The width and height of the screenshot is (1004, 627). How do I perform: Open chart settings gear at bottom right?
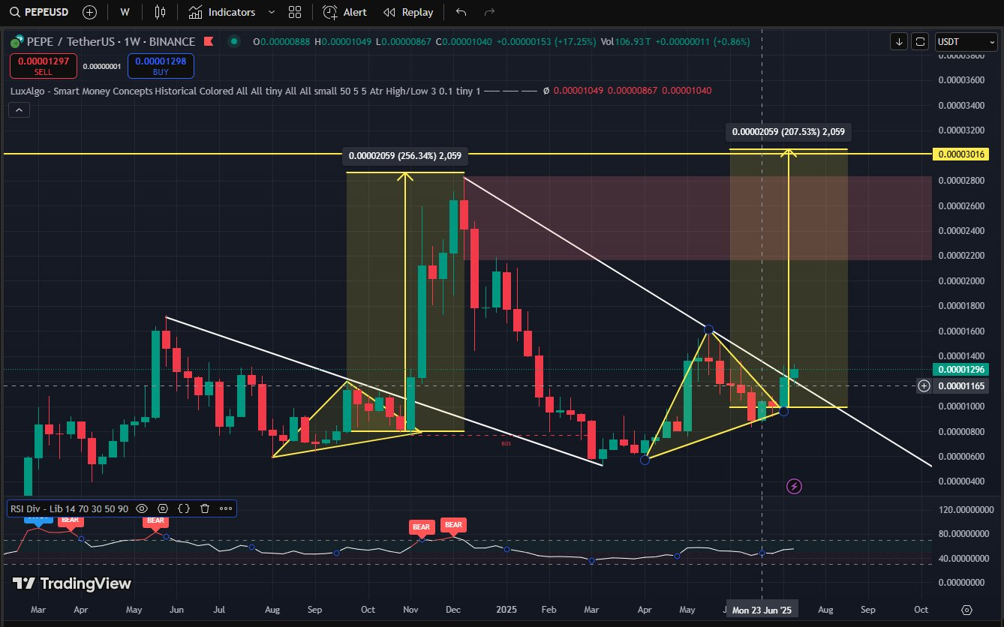pyautogui.click(x=966, y=609)
